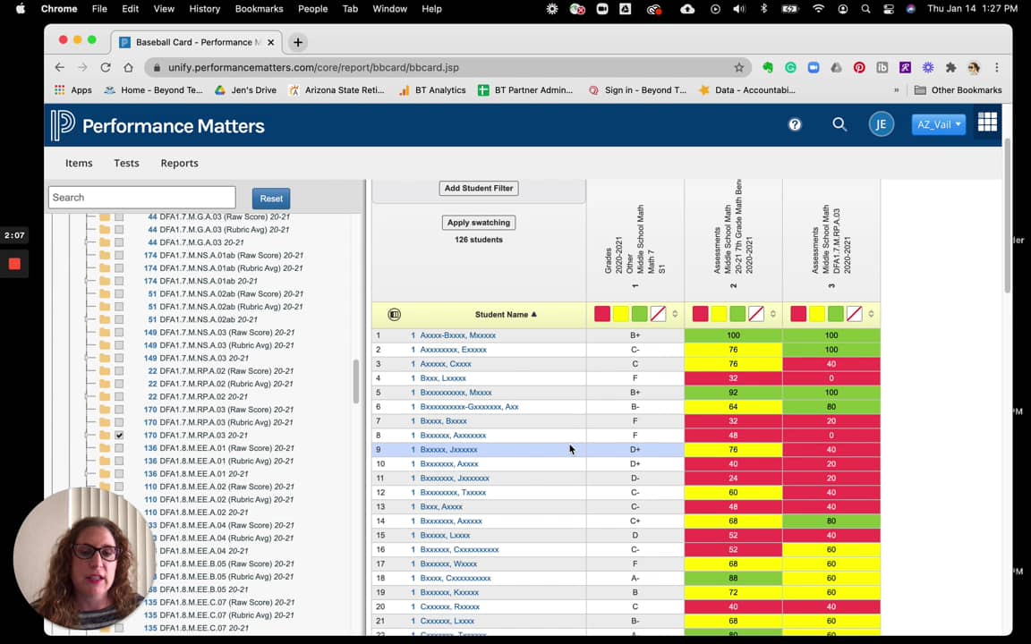The image size is (1031, 644).
Task: Uncheck the DFA1.7.M.RP.A.03 20-21 checkbox
Action: coord(119,436)
